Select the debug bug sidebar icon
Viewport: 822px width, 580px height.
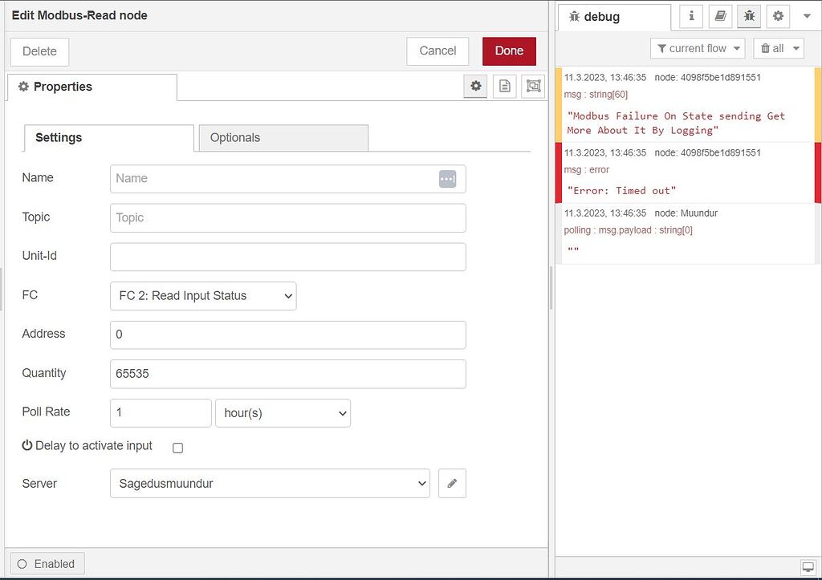749,16
